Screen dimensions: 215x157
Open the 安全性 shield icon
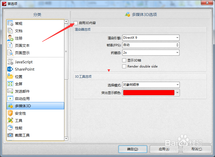10,113
